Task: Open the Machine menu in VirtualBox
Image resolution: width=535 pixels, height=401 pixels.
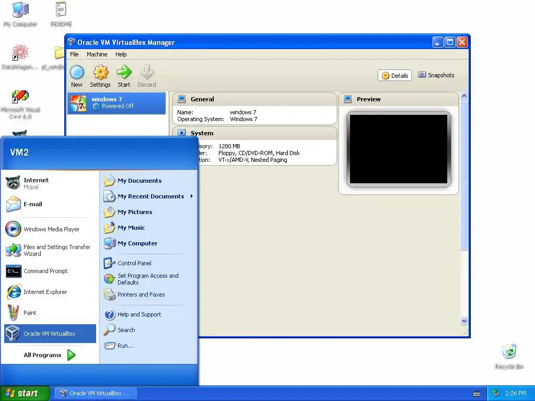Action: coord(97,54)
